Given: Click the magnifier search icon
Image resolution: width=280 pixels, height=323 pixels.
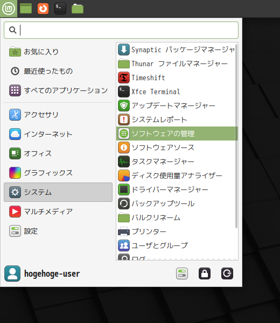Looking at the screenshot, I should (13, 30).
